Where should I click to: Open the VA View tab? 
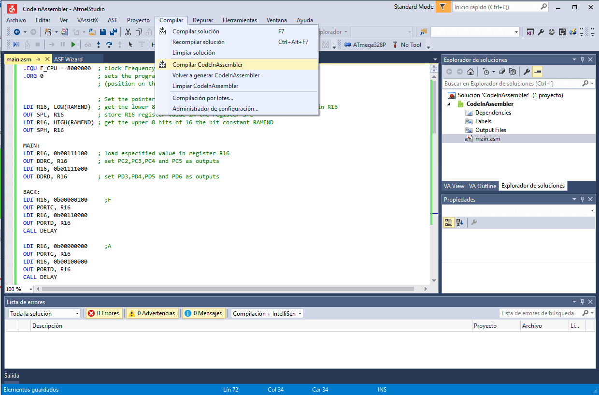tap(454, 186)
